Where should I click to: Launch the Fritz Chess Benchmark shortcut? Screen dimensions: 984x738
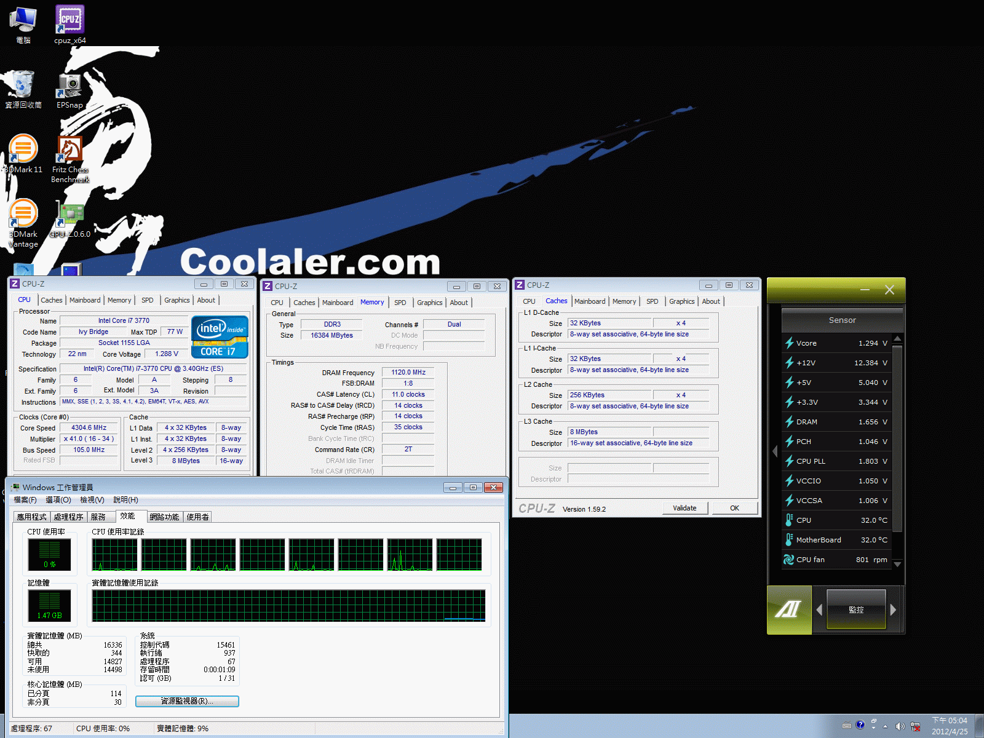tap(70, 159)
